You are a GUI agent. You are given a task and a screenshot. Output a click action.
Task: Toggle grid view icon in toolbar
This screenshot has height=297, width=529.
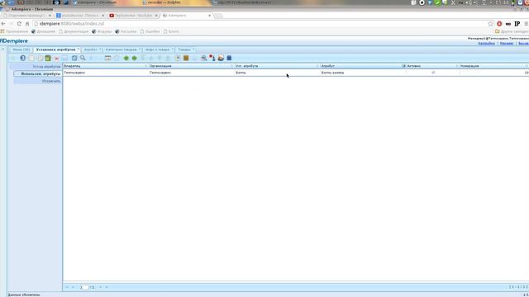(107, 58)
